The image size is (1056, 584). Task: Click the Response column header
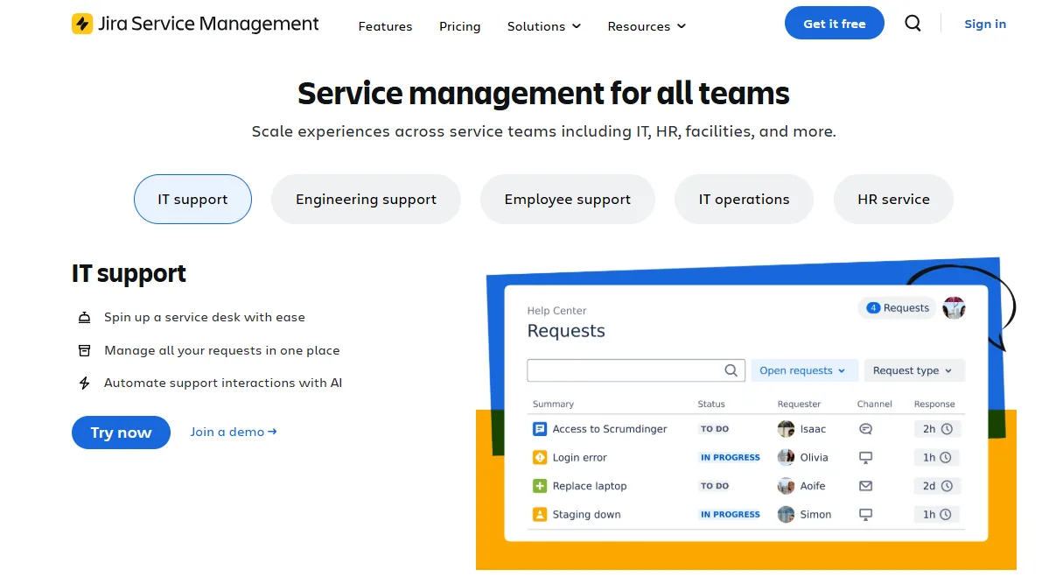(x=934, y=404)
